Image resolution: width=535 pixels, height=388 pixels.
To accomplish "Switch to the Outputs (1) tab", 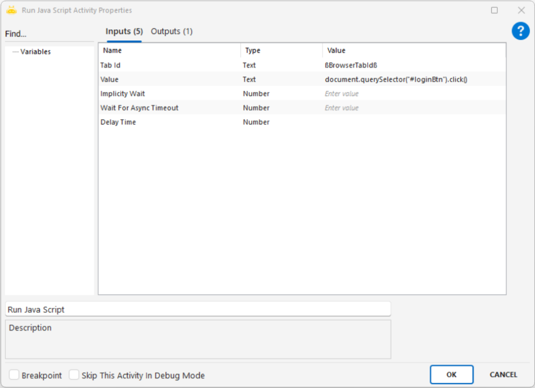I will click(171, 31).
